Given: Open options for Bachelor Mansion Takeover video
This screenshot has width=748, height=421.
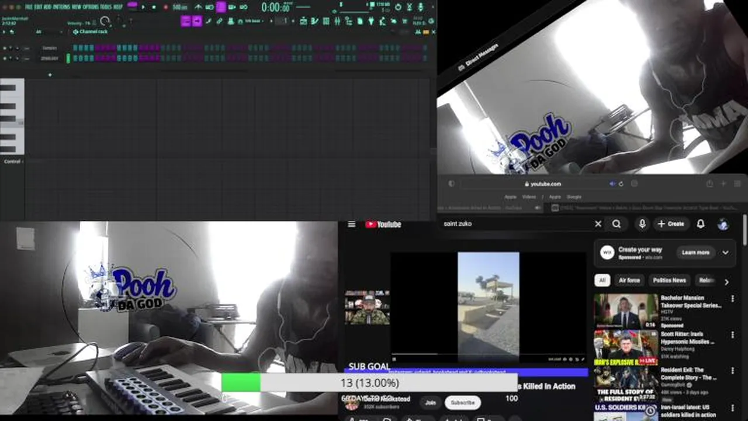Looking at the screenshot, I should (732, 298).
